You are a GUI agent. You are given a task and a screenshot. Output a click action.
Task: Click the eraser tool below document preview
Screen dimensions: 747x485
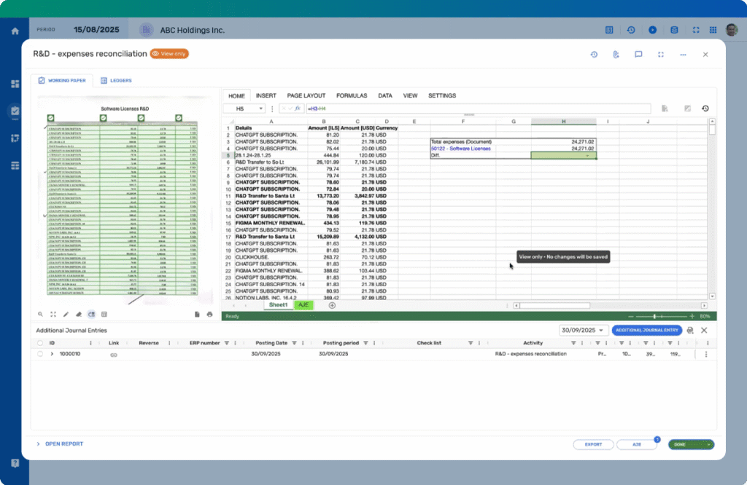click(79, 315)
